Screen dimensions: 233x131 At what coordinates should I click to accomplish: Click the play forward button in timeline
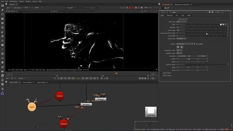coord(87,78)
